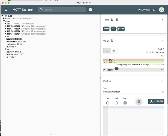The width and height of the screenshot is (168, 136).
Task: Select ac is_valid = 1 entry
Action: coord(12,47)
